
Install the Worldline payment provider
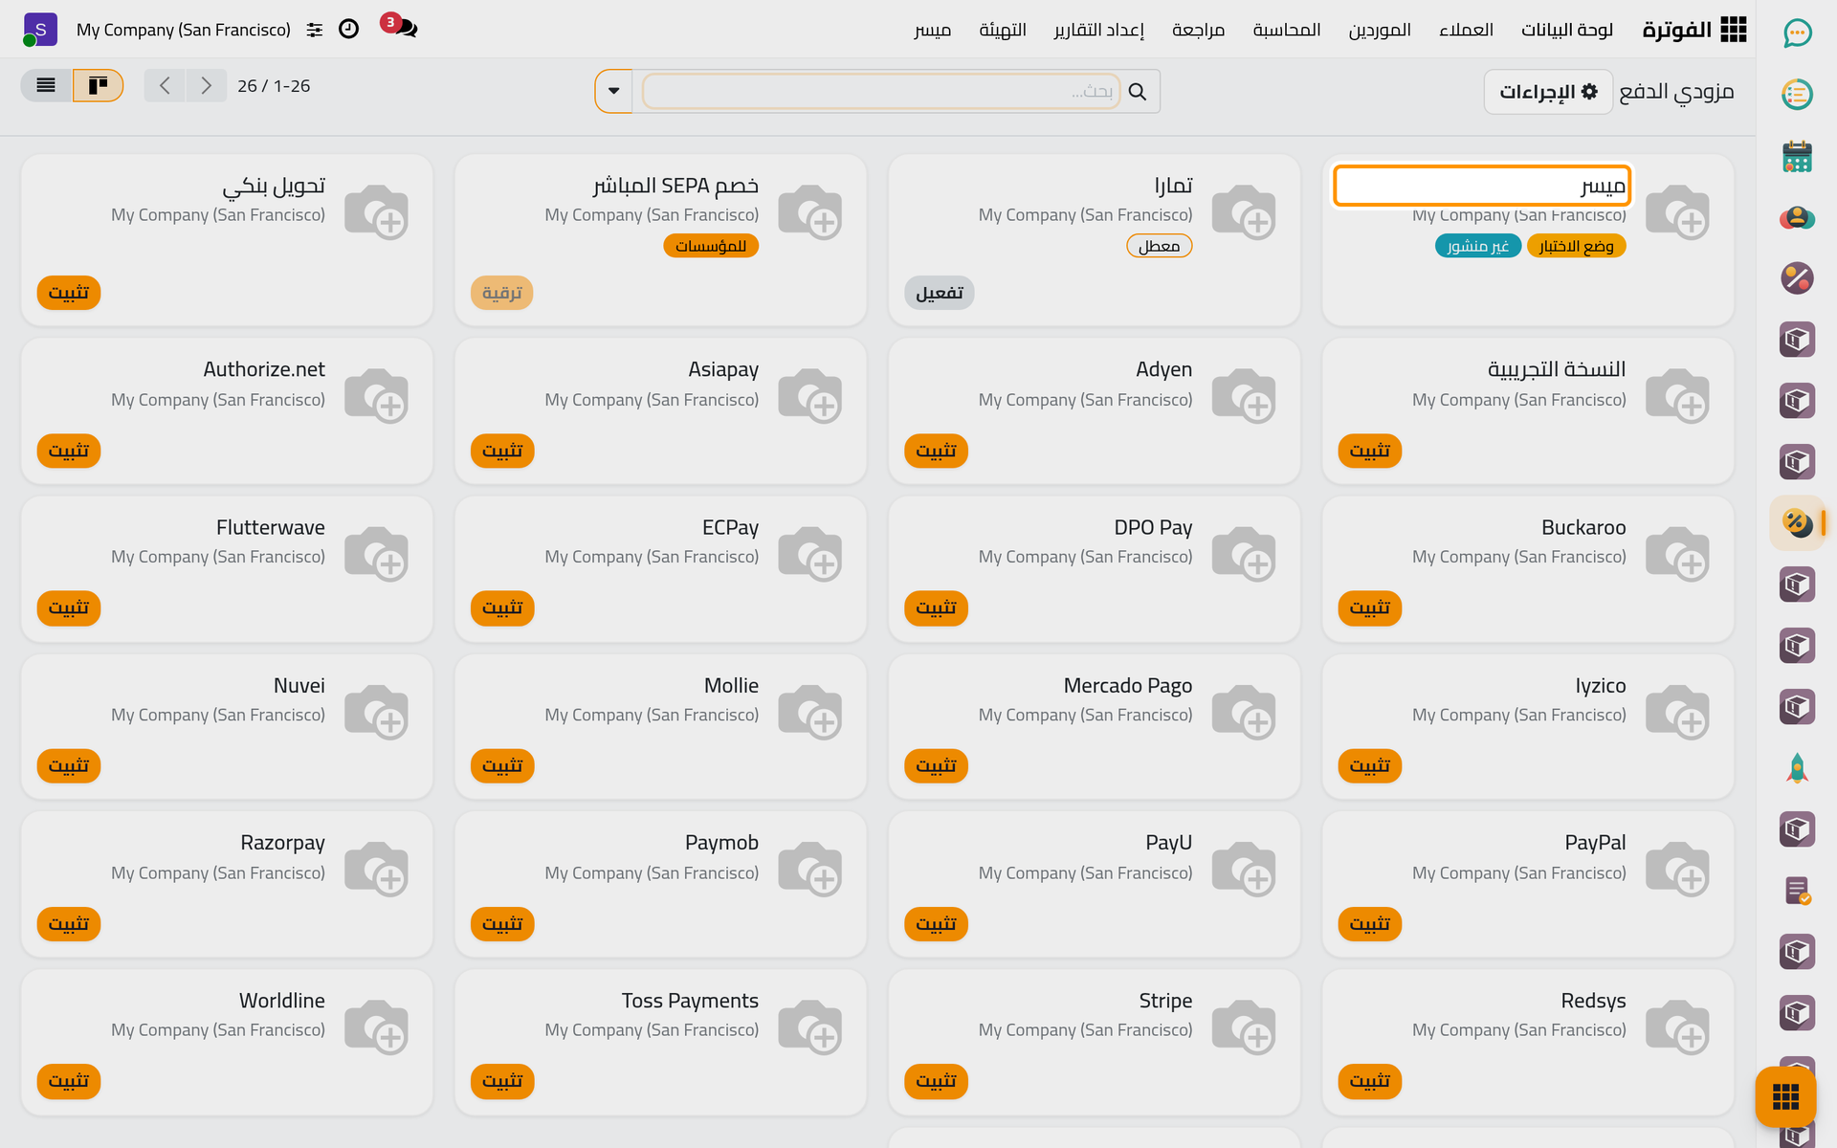pyautogui.click(x=69, y=1082)
